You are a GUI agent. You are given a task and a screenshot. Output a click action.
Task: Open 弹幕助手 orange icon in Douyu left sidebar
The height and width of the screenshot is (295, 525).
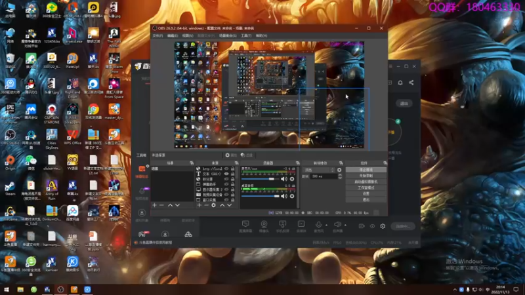(142, 169)
